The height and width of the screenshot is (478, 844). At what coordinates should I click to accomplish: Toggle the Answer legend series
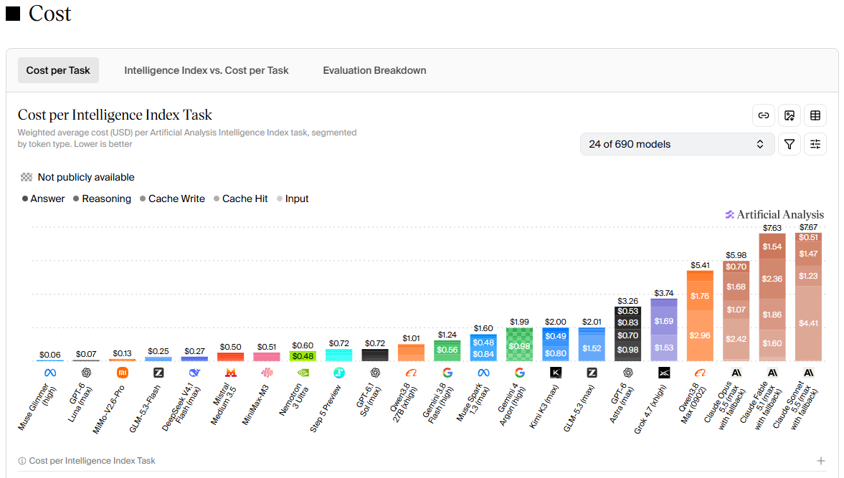[x=43, y=199]
